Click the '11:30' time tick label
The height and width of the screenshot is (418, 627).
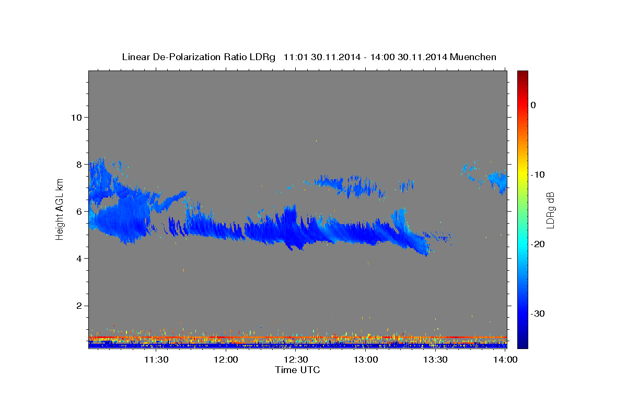click(x=156, y=359)
